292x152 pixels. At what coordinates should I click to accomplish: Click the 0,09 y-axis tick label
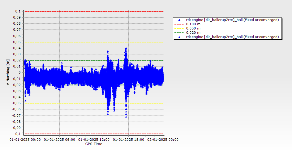tap(17, 18)
